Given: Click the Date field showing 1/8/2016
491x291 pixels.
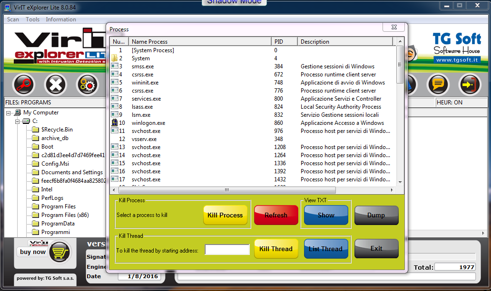Looking at the screenshot, I should coord(140,276).
